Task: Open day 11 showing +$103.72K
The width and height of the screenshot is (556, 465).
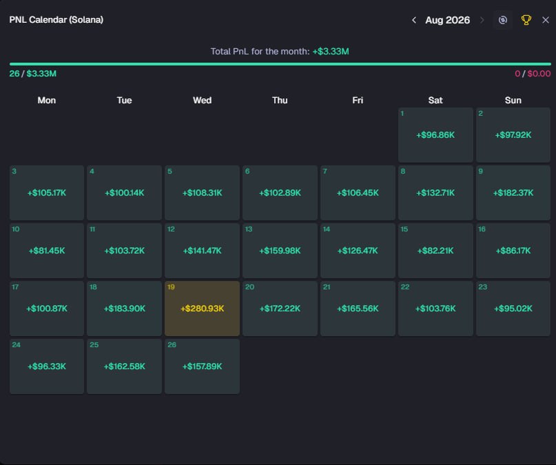Action: pyautogui.click(x=124, y=251)
